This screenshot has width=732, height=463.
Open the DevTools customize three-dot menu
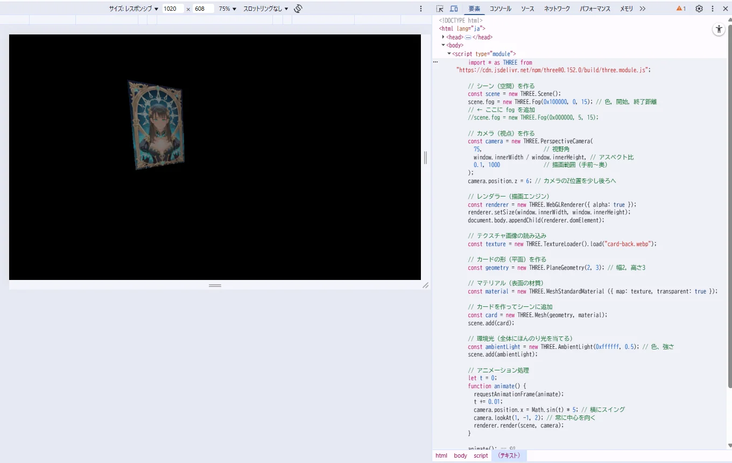tap(713, 9)
